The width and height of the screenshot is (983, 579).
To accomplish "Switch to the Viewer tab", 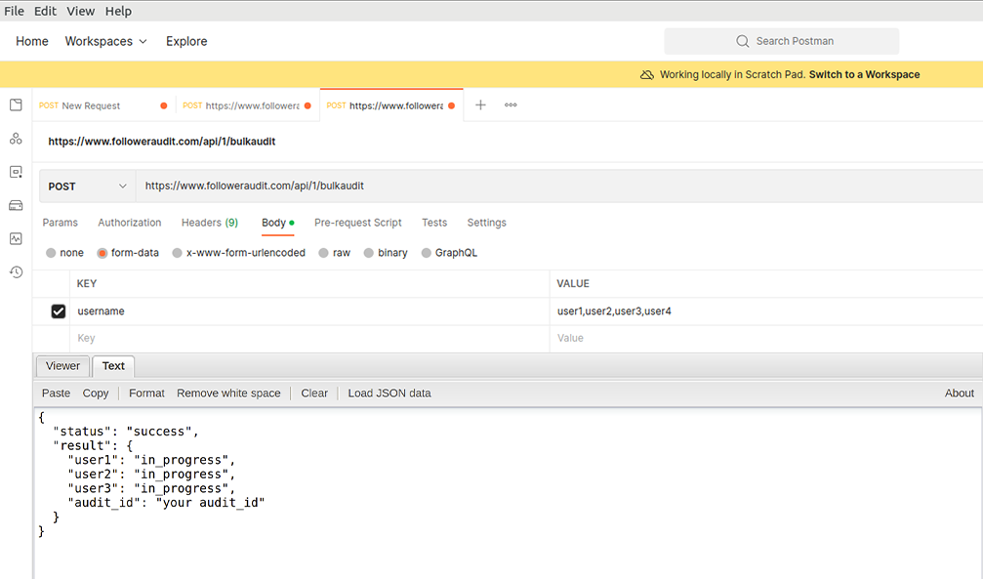I will click(x=62, y=366).
